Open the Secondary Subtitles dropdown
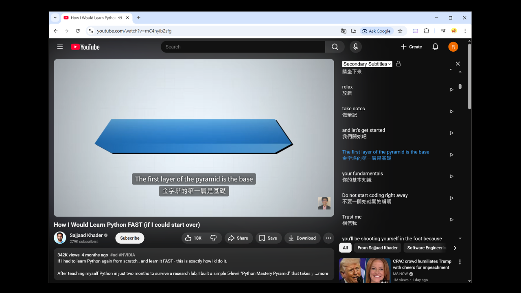This screenshot has width=521, height=293. click(x=367, y=64)
